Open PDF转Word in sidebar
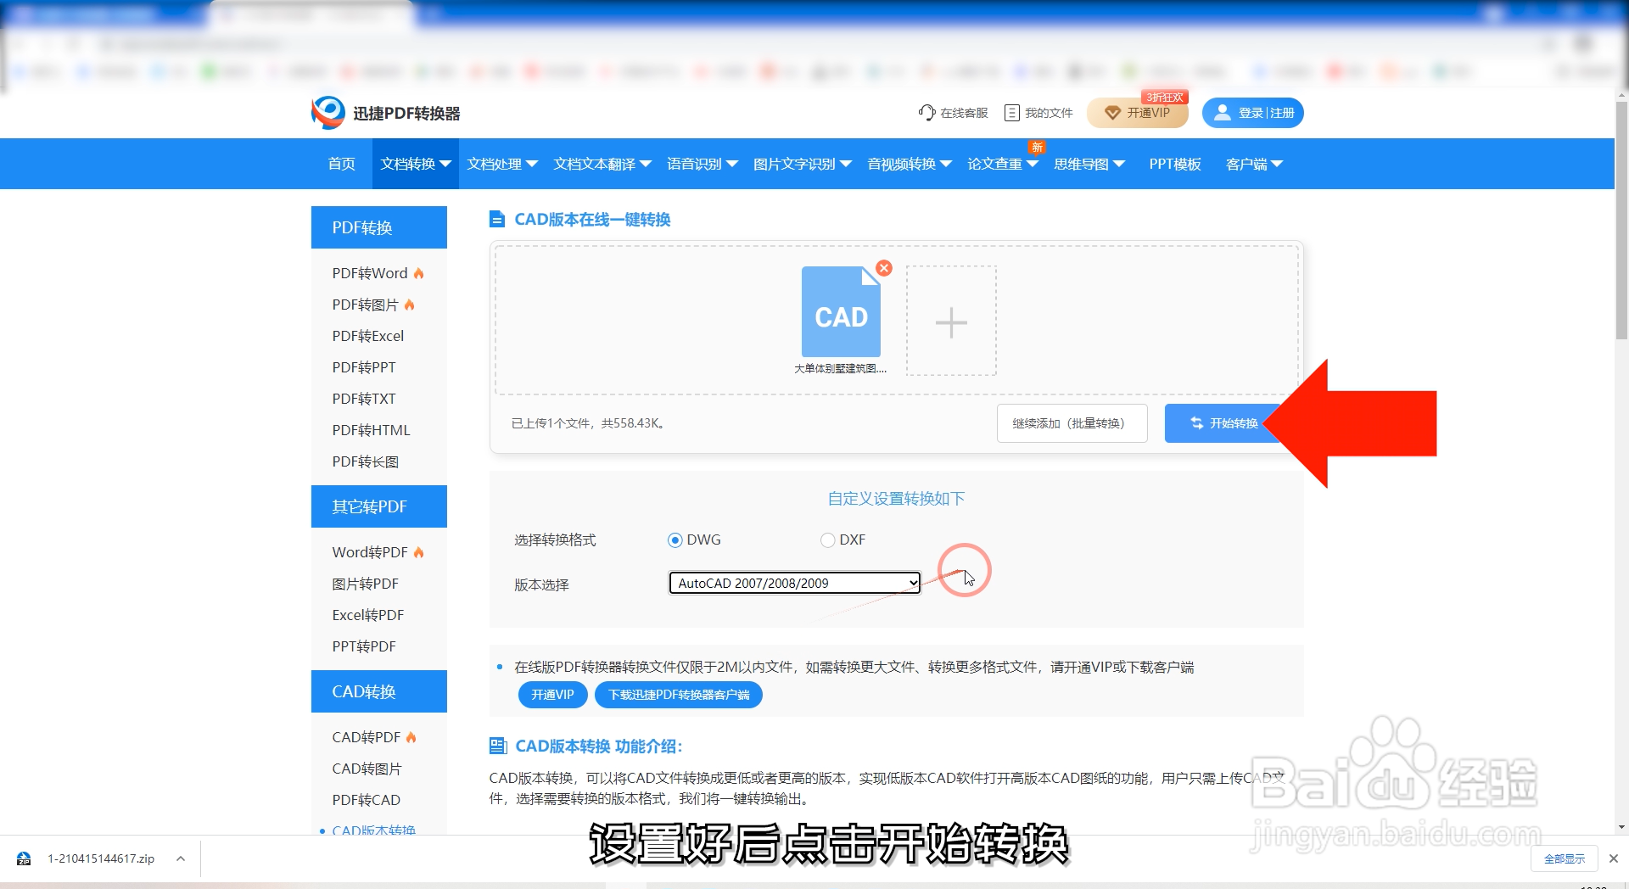This screenshot has height=889, width=1629. coord(370,273)
